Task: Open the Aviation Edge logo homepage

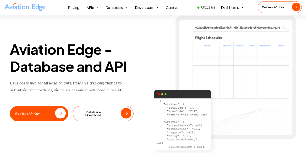Action: 25,7
